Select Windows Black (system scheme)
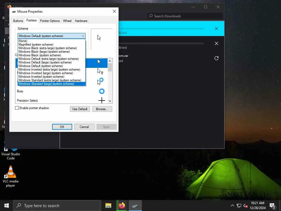This screenshot has height=211, width=281. click(x=52, y=55)
